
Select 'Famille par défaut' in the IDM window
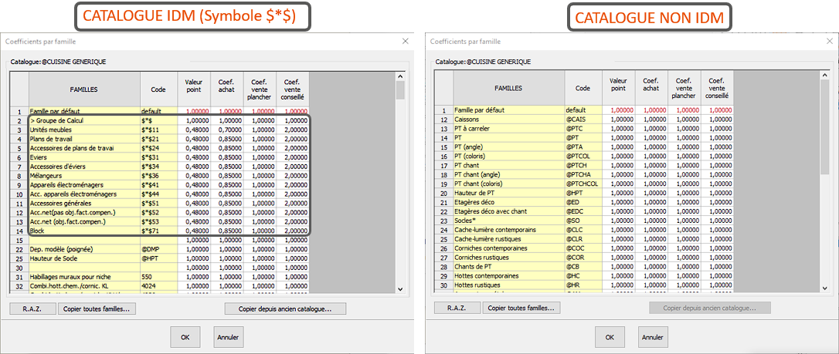[x=84, y=112]
